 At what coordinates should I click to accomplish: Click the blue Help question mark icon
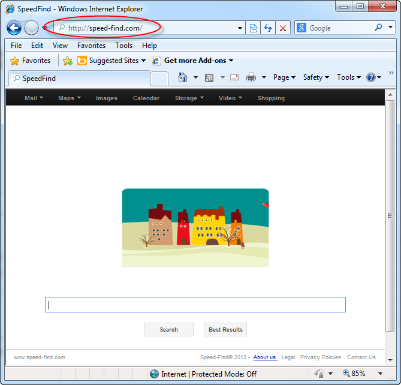click(x=370, y=77)
